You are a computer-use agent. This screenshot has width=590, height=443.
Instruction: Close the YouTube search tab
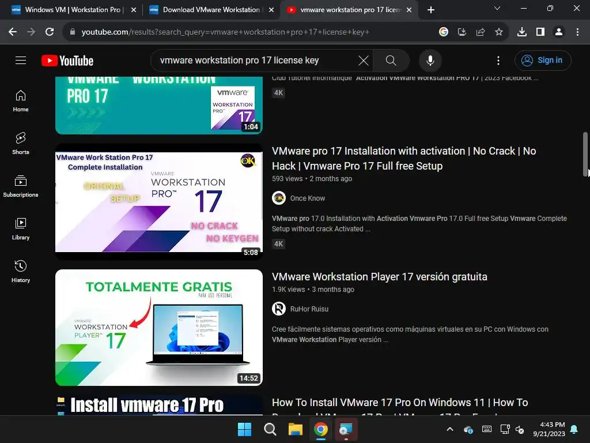click(409, 10)
